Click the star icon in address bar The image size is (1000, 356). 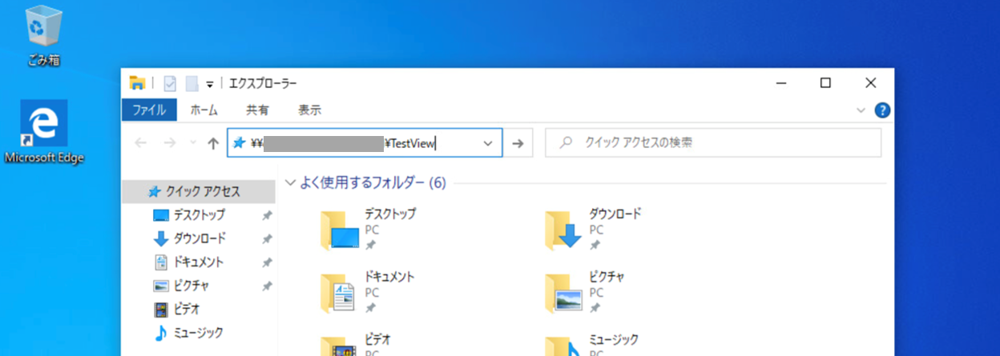coord(238,143)
